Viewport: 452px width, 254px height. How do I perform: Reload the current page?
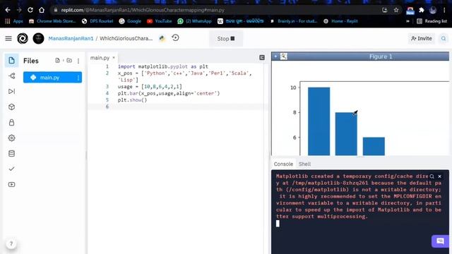click(30, 10)
